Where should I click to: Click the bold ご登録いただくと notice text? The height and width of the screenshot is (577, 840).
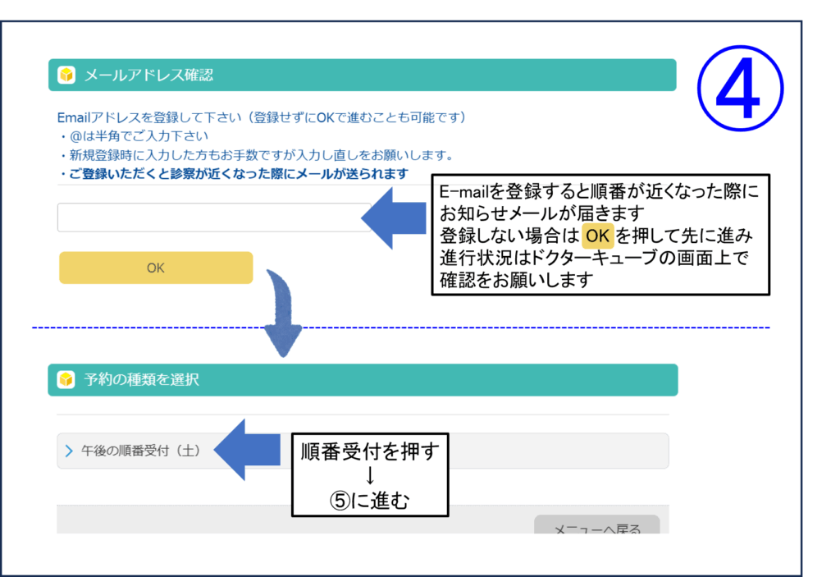click(235, 174)
